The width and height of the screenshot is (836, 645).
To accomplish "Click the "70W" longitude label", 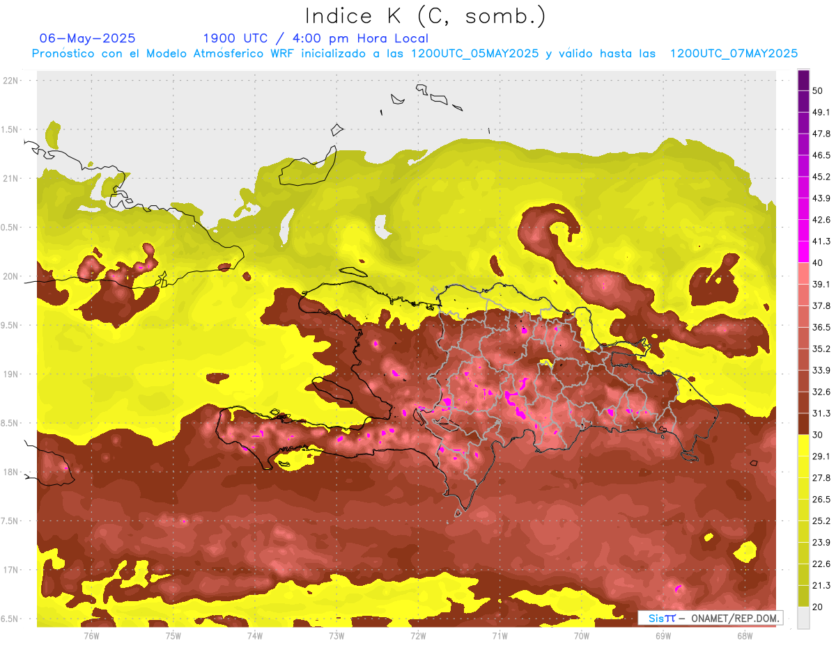I will (582, 635).
